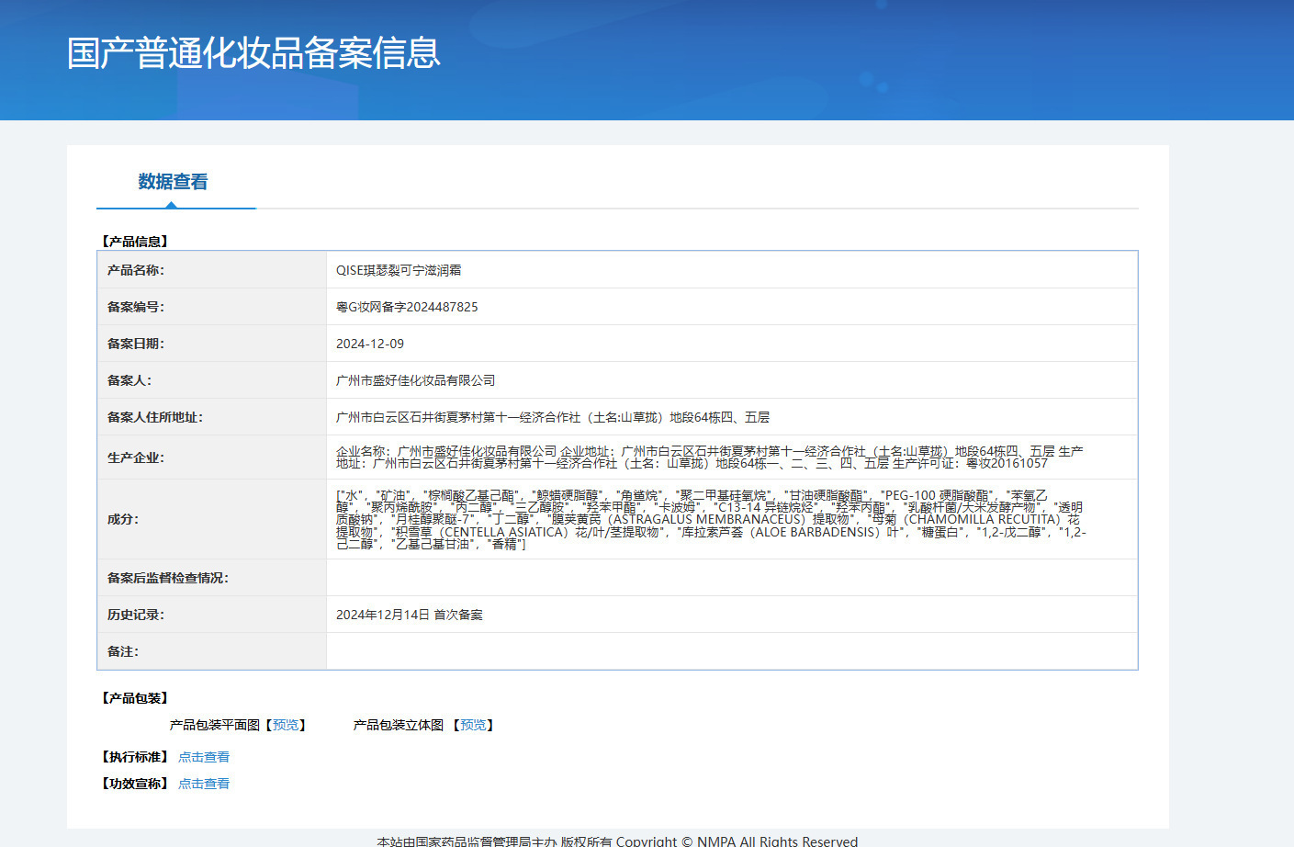The width and height of the screenshot is (1294, 847).
Task: Open 预览 link for 产品包装立体图
Action: pos(473,725)
